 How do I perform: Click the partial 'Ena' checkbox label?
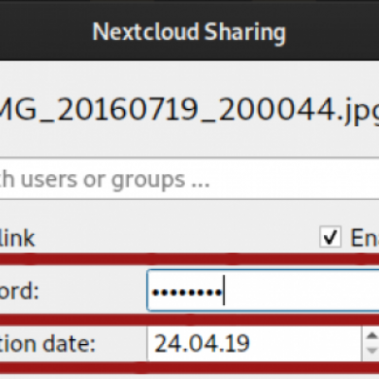[x=365, y=237]
